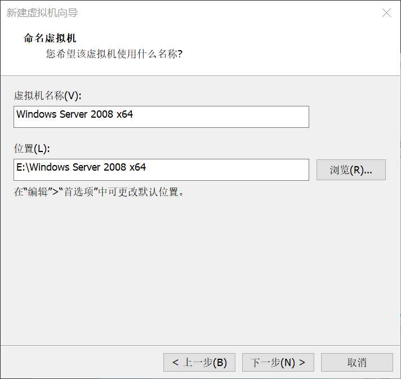Go back with 上一步(B) button
Screen dimensions: 401x379
tap(199, 362)
